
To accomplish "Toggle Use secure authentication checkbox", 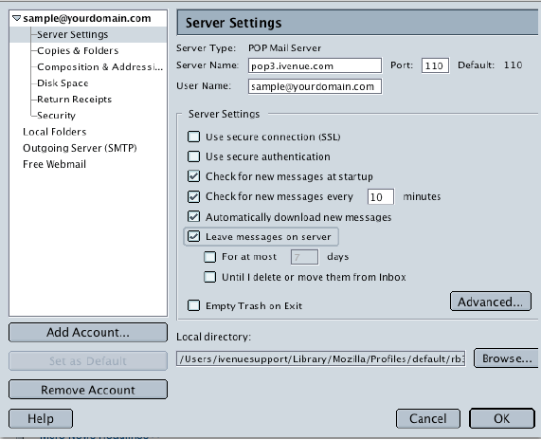I will 193,156.
